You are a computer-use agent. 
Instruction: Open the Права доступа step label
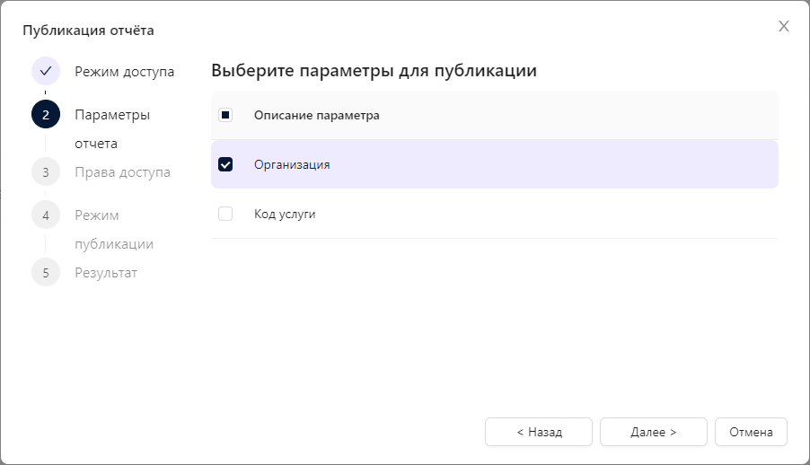pyautogui.click(x=122, y=171)
